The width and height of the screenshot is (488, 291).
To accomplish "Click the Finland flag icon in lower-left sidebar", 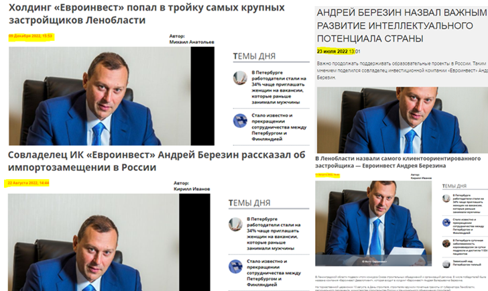I will [235, 267].
